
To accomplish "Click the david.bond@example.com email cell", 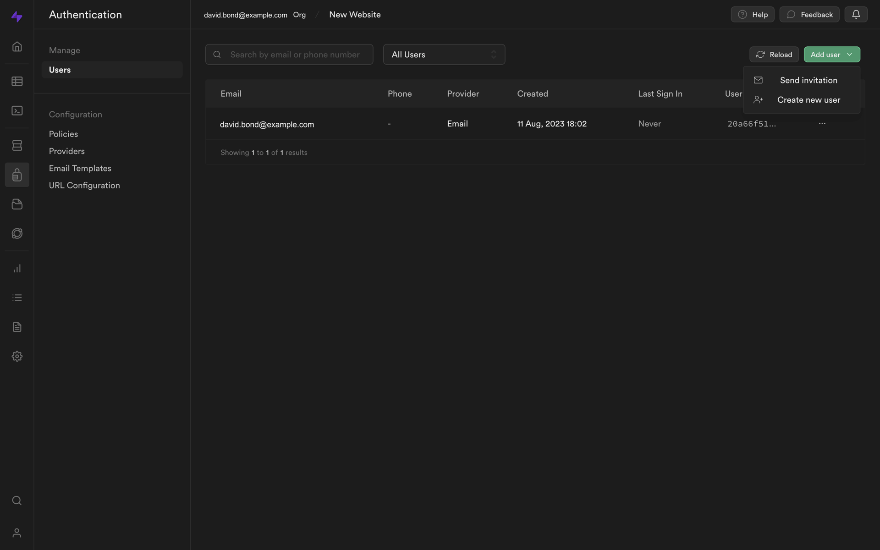I will (x=267, y=124).
